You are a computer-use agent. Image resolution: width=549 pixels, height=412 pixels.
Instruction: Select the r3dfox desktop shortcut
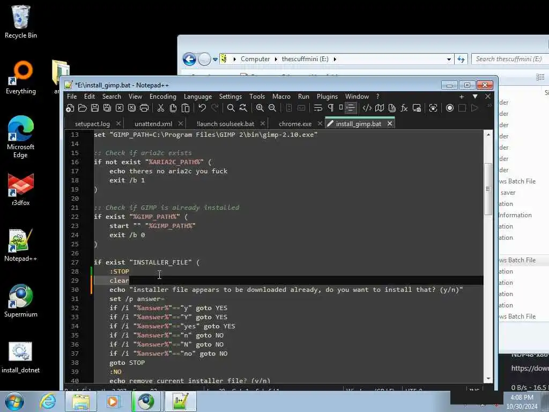(x=21, y=189)
